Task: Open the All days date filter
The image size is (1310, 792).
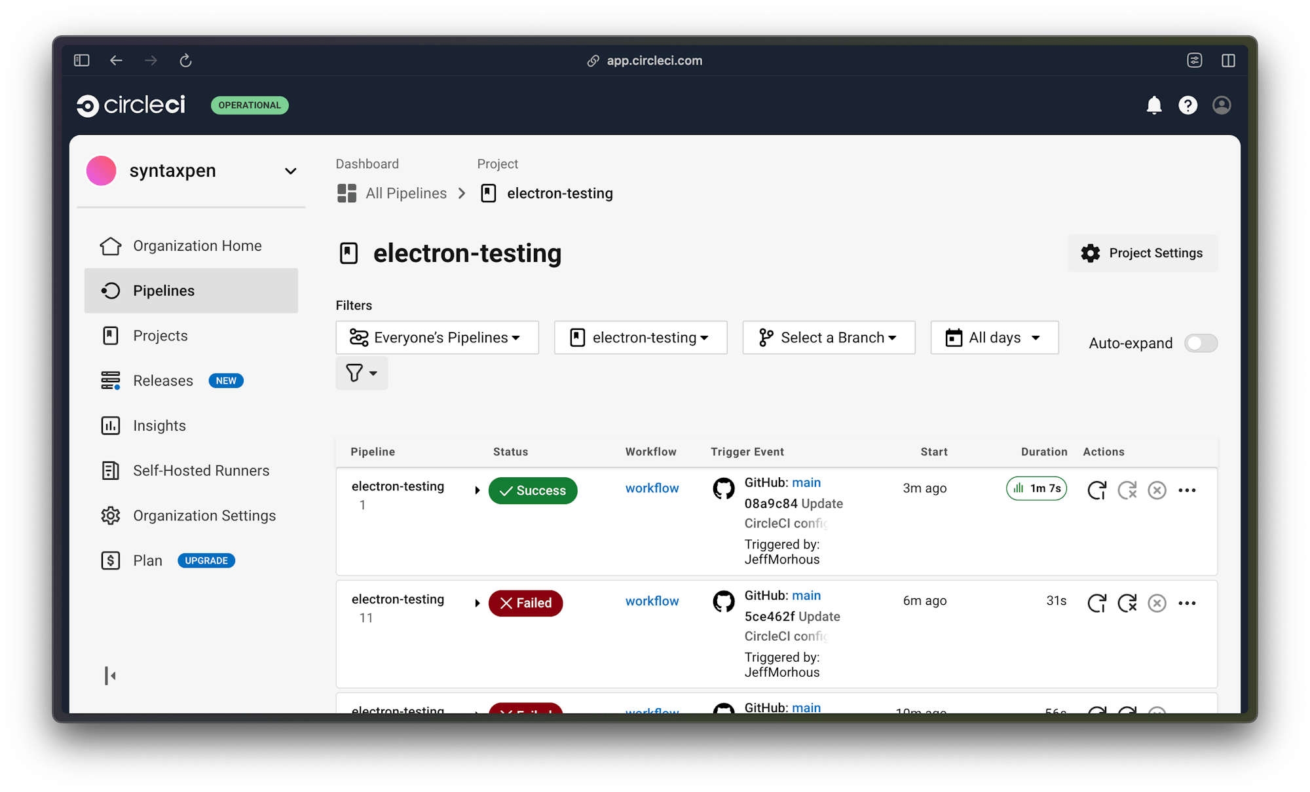Action: [994, 338]
